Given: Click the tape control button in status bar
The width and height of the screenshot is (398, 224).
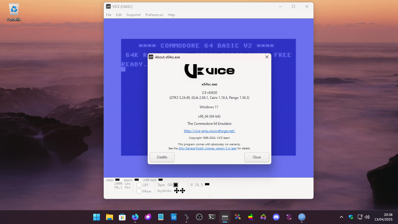Looking at the screenshot, I should click(176, 185).
